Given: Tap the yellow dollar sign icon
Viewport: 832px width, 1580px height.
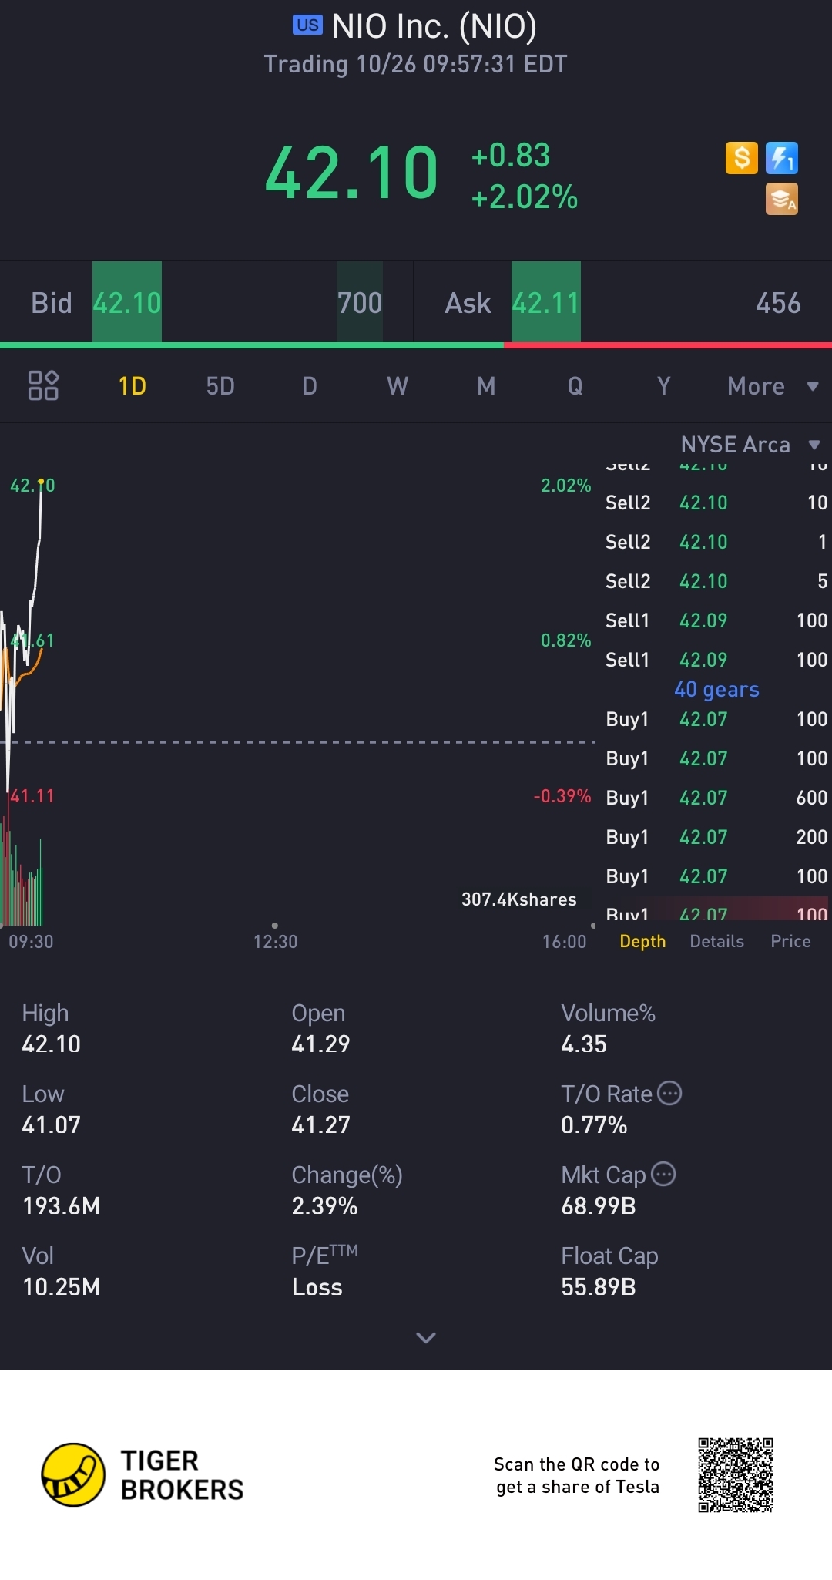Looking at the screenshot, I should [x=742, y=158].
